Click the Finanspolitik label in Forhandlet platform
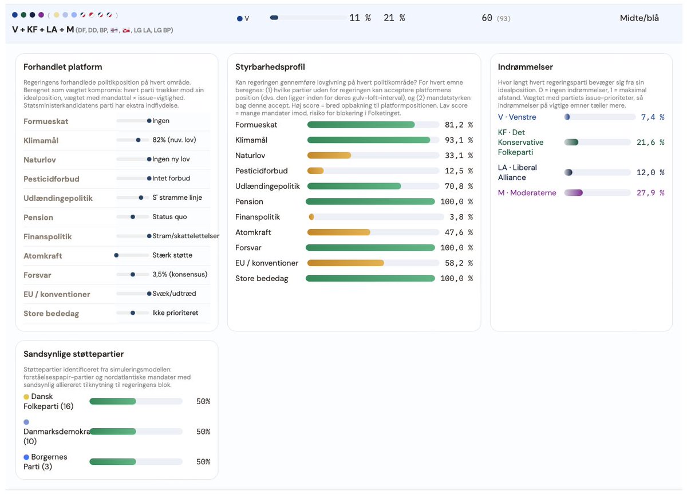The width and height of the screenshot is (687, 494). click(x=48, y=236)
